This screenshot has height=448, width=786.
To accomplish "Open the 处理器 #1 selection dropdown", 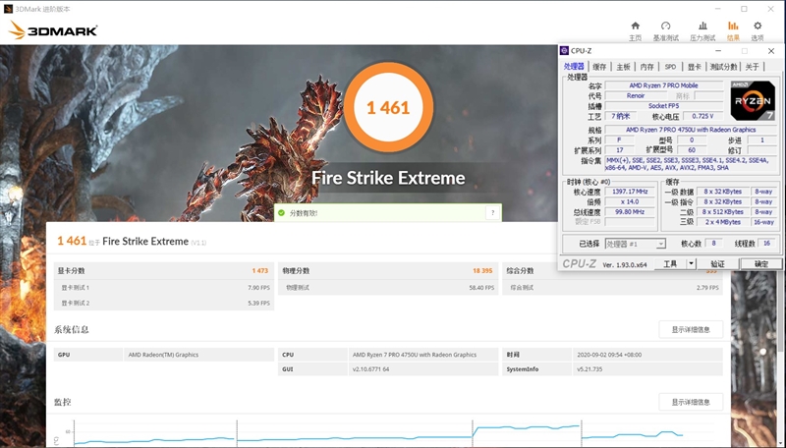I will pos(635,244).
